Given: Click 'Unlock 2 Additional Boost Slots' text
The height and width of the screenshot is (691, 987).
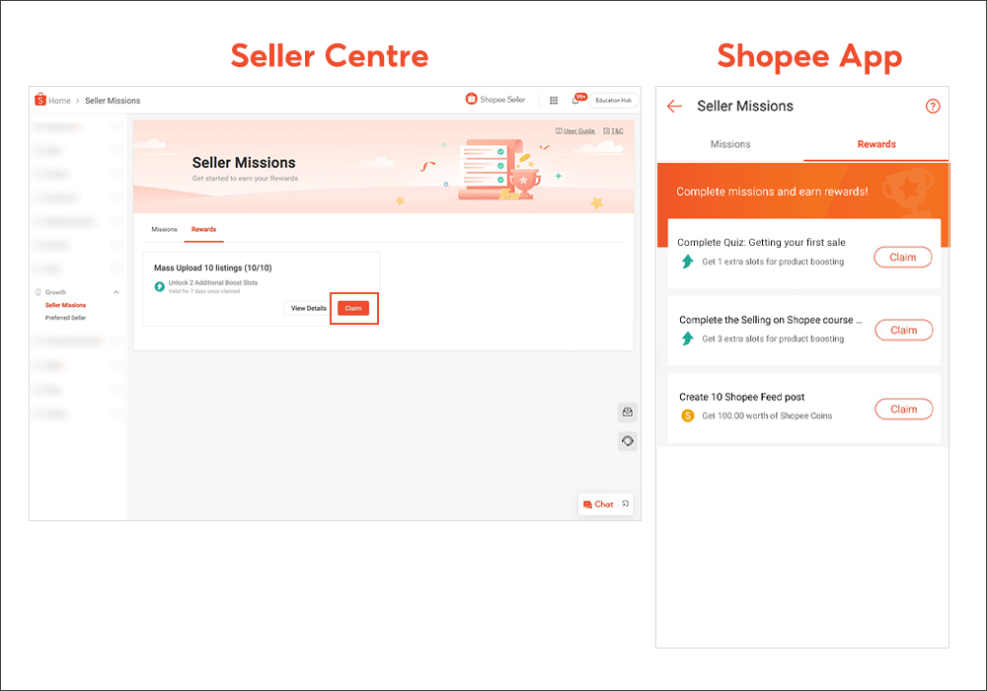Looking at the screenshot, I should [213, 282].
